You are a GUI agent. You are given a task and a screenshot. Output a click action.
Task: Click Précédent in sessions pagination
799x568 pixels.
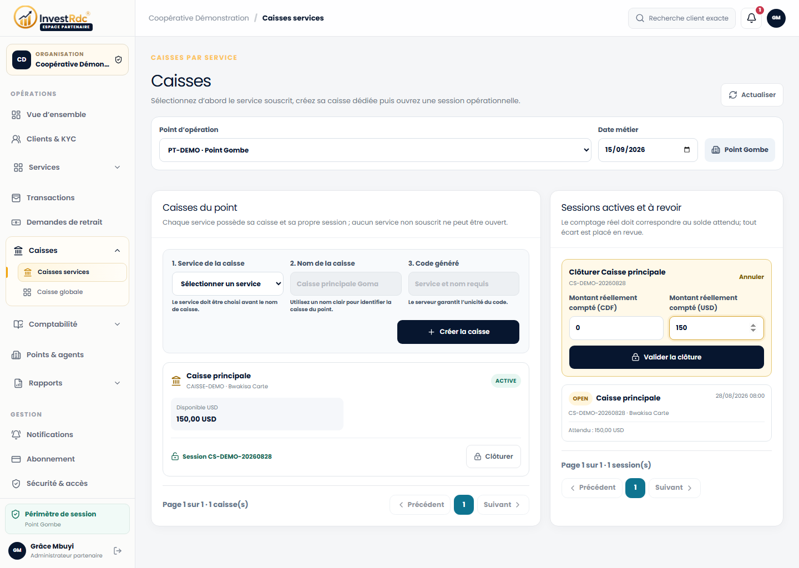point(592,488)
